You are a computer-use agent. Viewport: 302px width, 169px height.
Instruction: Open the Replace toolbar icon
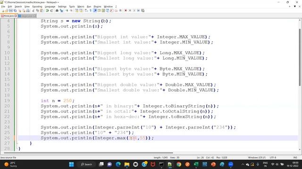click(61, 10)
